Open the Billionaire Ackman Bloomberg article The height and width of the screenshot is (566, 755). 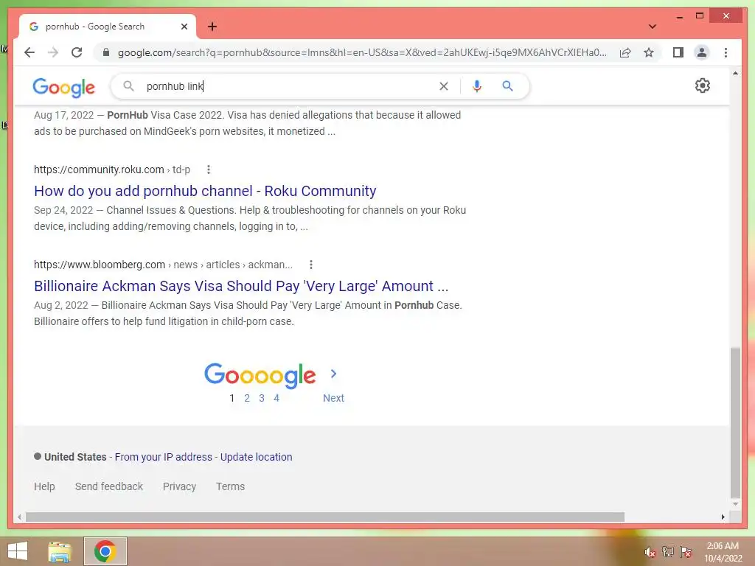(x=241, y=287)
